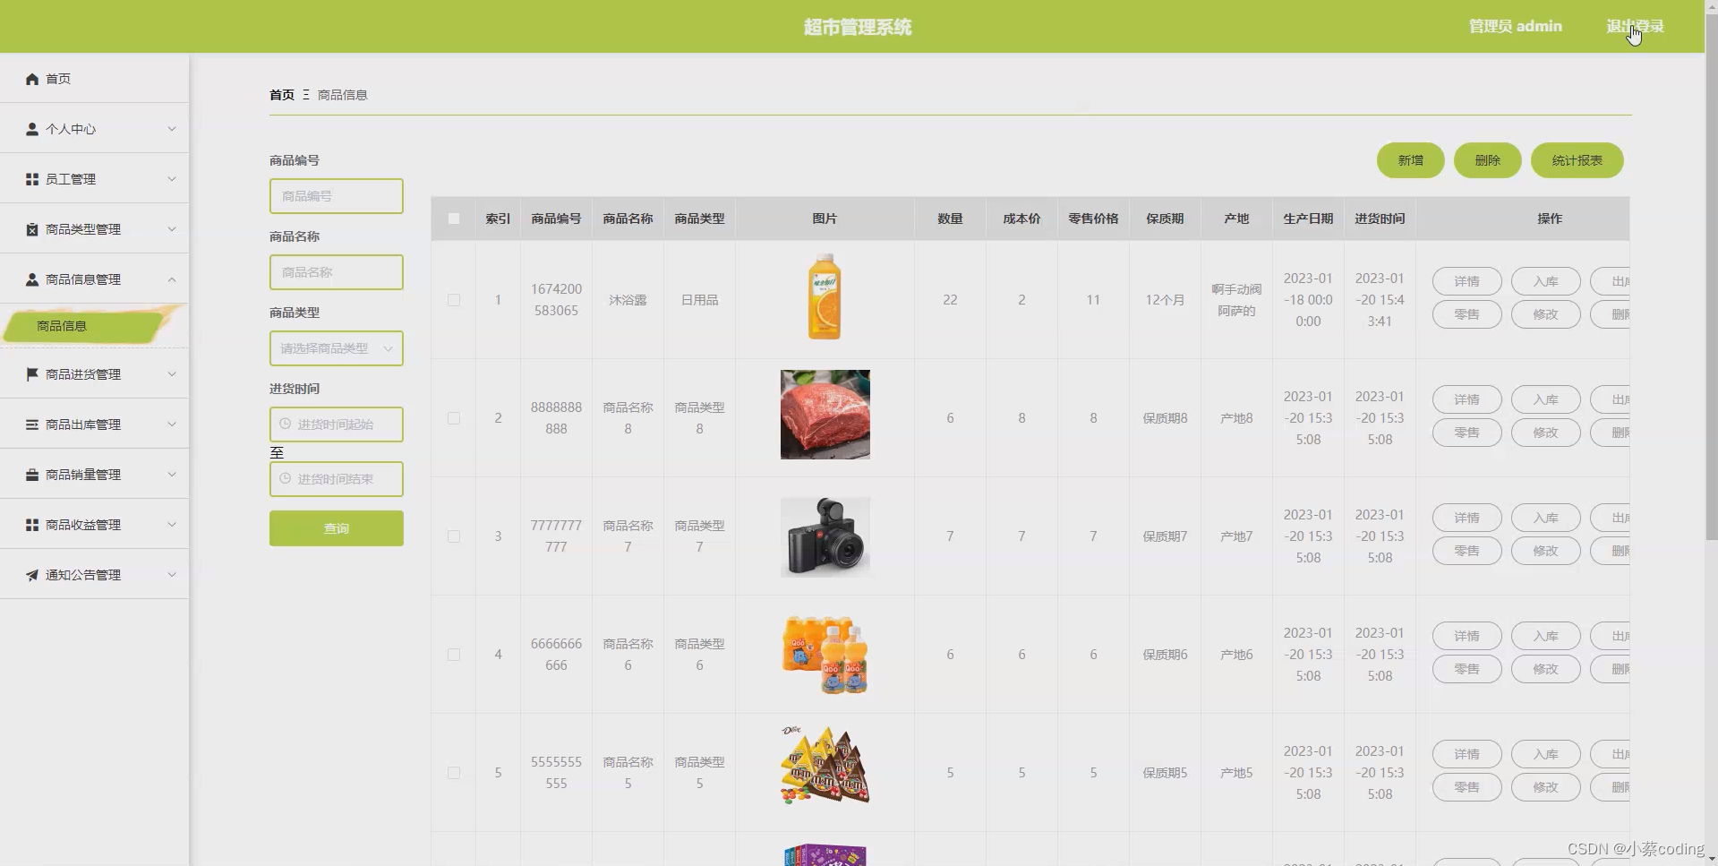Click 入库 for row 4 商品名称6
This screenshot has width=1718, height=866.
[x=1545, y=636]
